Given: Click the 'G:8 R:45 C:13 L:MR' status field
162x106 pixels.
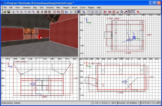Looking at the screenshot, I should pyautogui.click(x=150, y=103).
